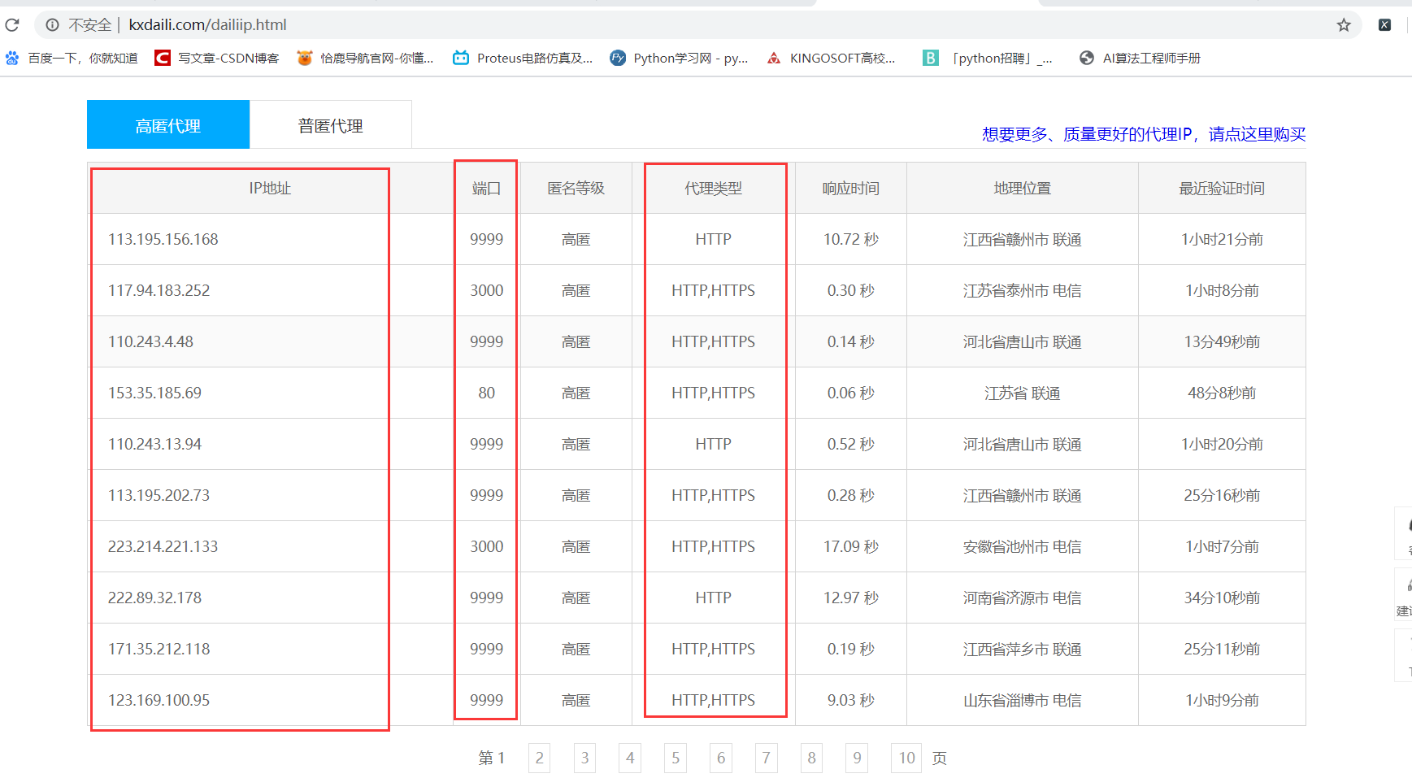
Task: Click verification time 13分49秒前
Action: (1222, 341)
